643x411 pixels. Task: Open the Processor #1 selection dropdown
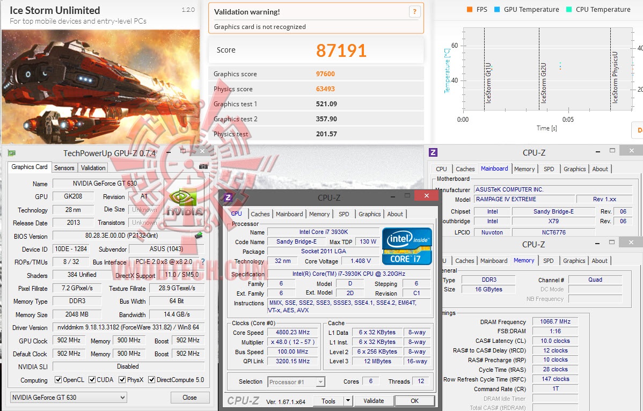[296, 382]
